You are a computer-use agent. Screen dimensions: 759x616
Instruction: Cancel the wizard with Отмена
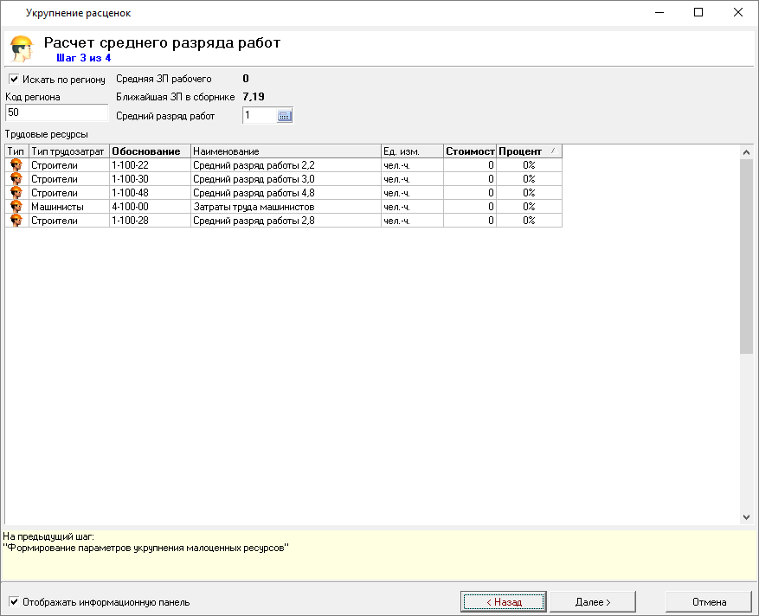pos(709,602)
